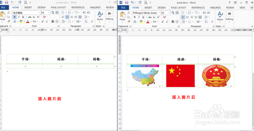Viewport: 254px width, 131px height.
Task: Click Print Preview icon in result.docx window
Action: [146, 3]
